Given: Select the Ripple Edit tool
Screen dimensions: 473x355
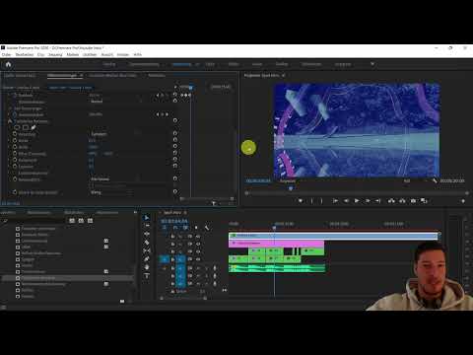Looking at the screenshot, I should coord(147,234).
